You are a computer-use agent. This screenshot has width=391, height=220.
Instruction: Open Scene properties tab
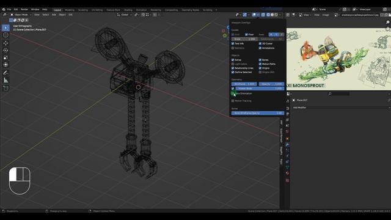[287, 125]
